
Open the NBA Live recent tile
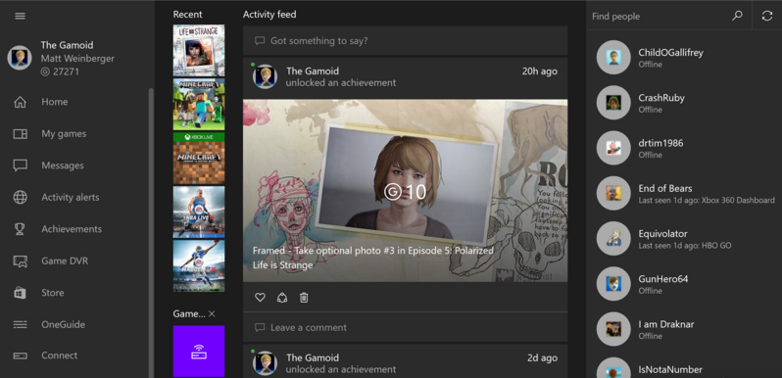point(199,212)
